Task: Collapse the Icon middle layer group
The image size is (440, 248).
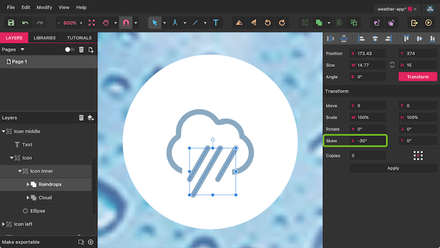Action: [x=4, y=131]
